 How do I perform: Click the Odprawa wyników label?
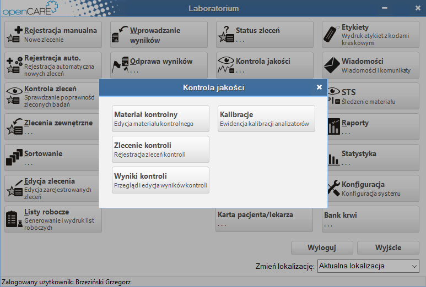tap(161, 61)
